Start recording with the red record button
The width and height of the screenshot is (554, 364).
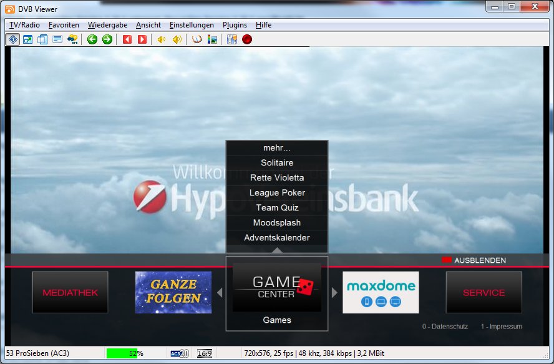point(247,39)
